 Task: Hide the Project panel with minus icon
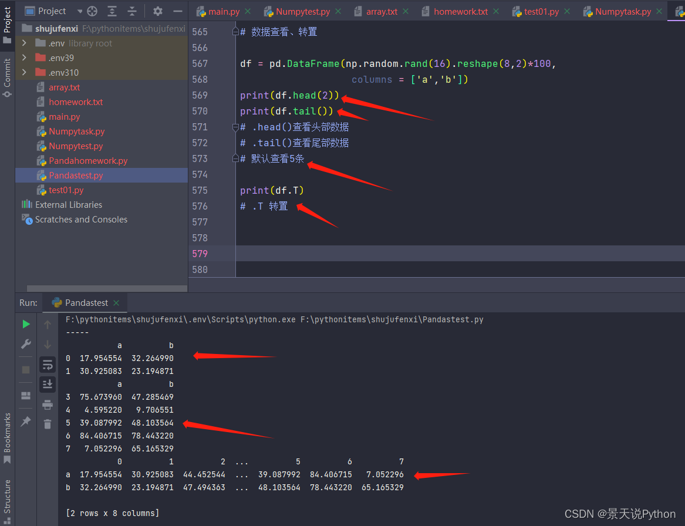177,11
